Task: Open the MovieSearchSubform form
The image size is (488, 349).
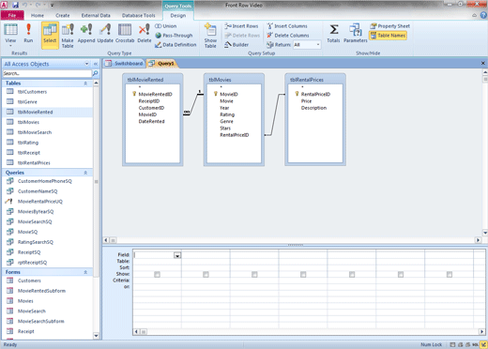Action: point(40,321)
